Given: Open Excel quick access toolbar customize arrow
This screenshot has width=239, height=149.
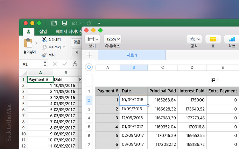Looking at the screenshot, I should pos(99,23).
